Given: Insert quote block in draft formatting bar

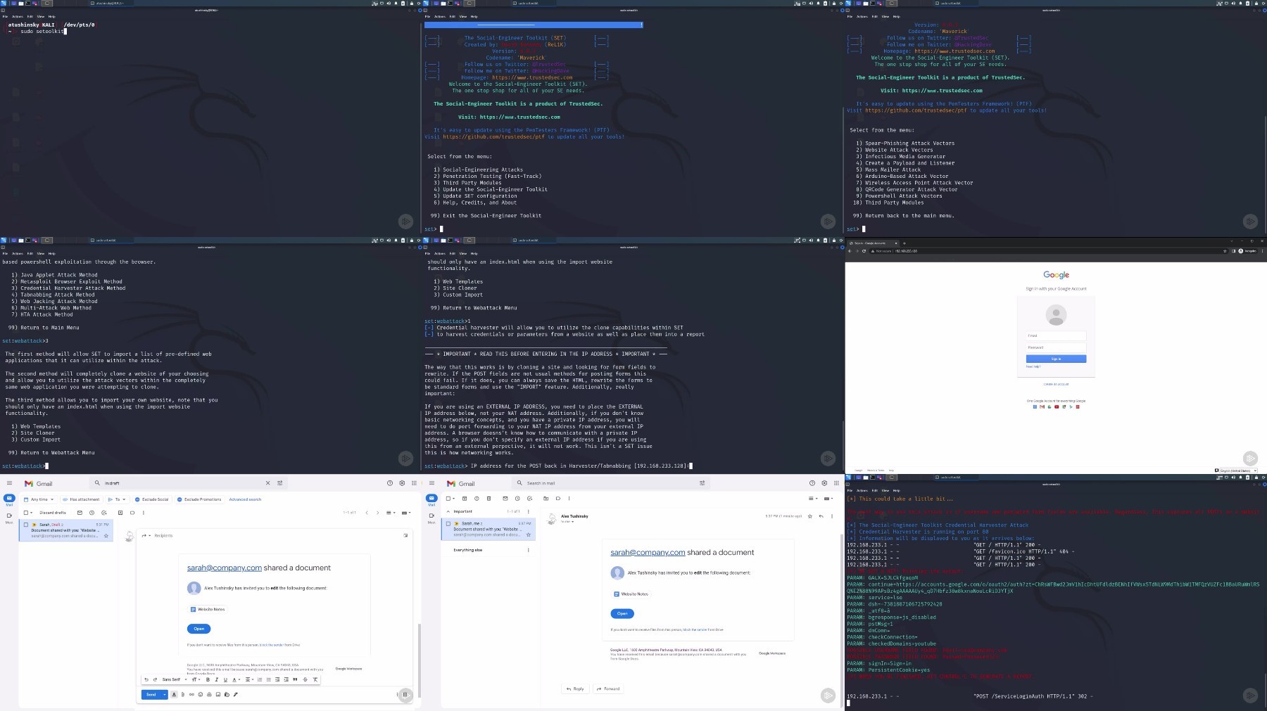Looking at the screenshot, I should 295,679.
